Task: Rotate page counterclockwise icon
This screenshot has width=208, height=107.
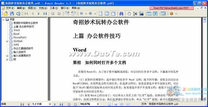Action: pos(73,14)
